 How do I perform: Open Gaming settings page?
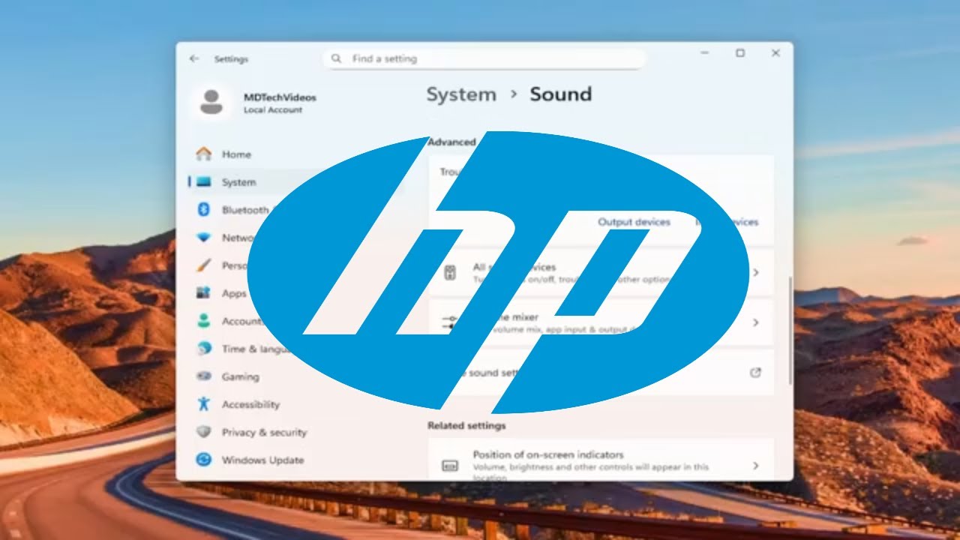pyautogui.click(x=240, y=376)
